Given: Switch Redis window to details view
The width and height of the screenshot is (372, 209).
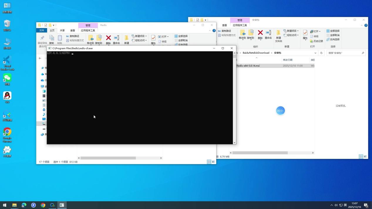Looking at the screenshot, I should click(x=209, y=162).
